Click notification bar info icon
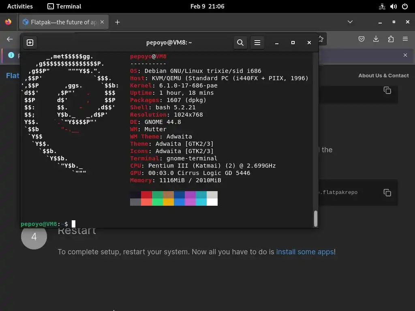 point(11,55)
